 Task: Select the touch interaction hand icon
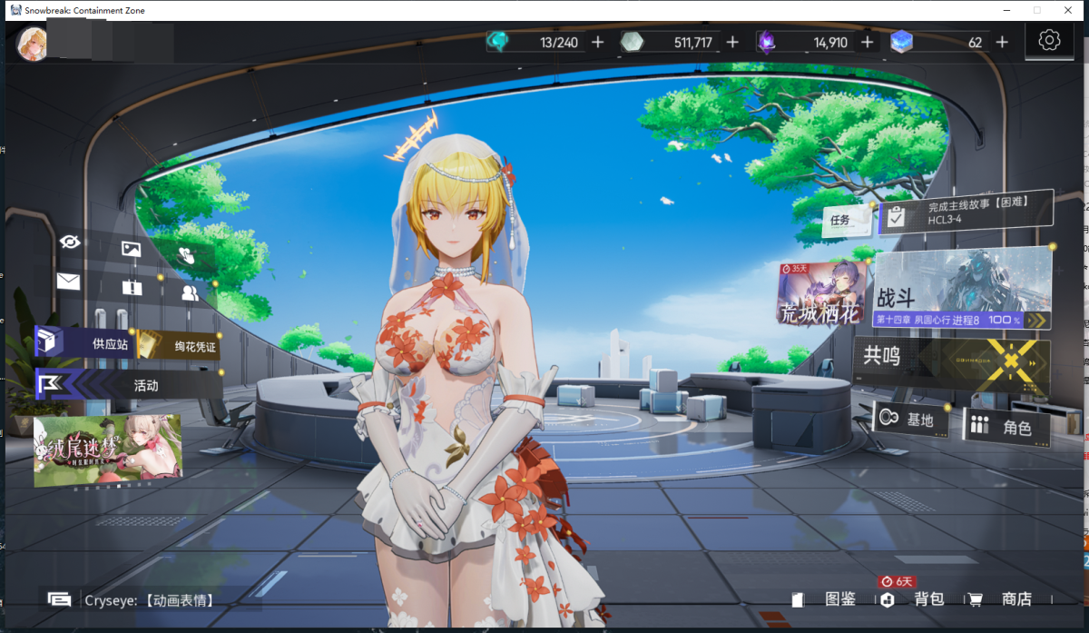pos(186,255)
